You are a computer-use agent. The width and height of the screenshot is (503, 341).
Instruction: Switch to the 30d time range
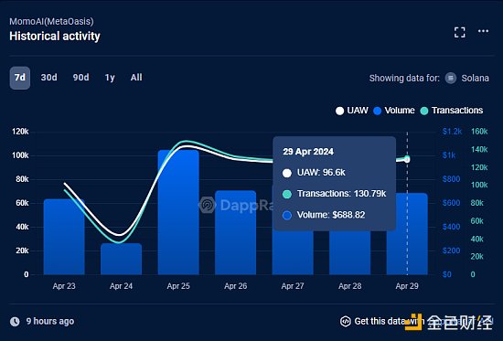coord(48,78)
